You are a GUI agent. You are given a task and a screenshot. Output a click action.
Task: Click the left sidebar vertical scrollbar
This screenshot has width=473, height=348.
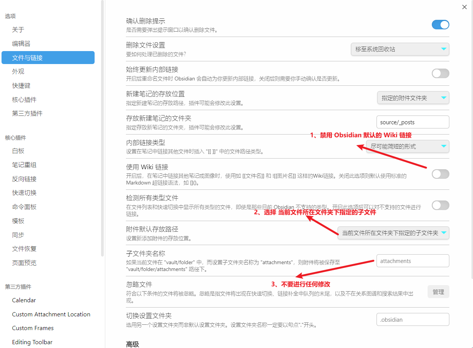pyautogui.click(x=102, y=130)
